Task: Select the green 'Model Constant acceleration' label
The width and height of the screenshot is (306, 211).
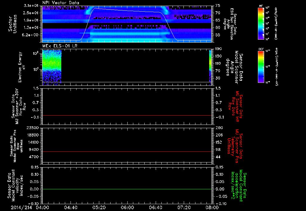Action: [239, 186]
